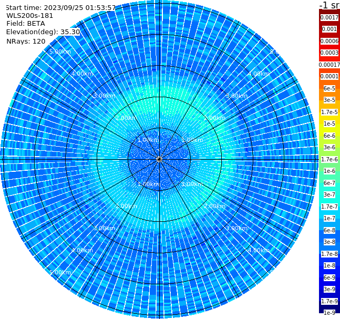Select the NRays: 120 label

coord(26,41)
